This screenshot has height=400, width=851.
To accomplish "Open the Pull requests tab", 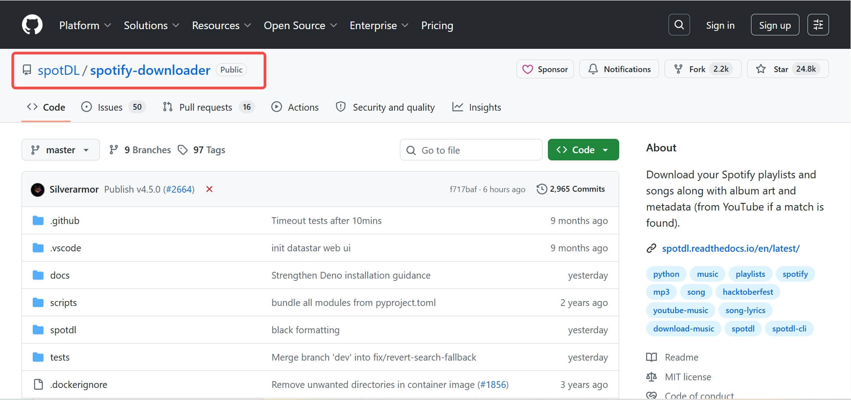I will click(x=208, y=107).
